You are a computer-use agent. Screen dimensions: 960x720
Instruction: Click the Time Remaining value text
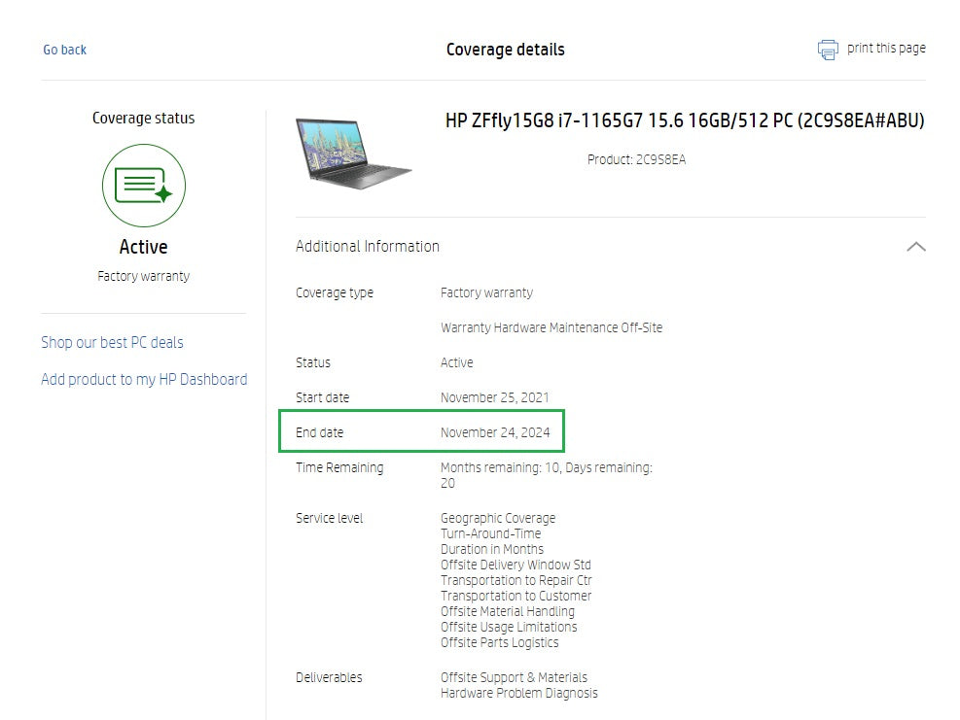point(547,467)
